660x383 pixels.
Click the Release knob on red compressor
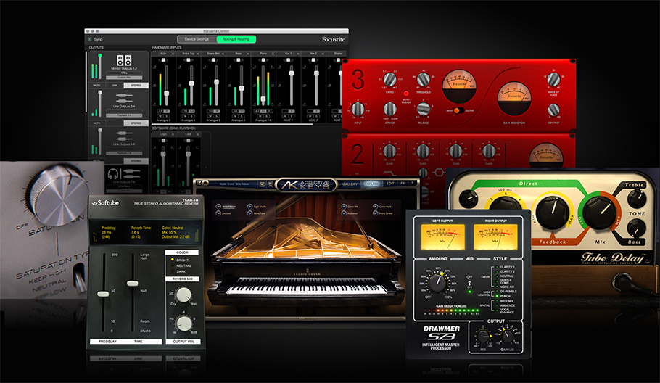[423, 109]
